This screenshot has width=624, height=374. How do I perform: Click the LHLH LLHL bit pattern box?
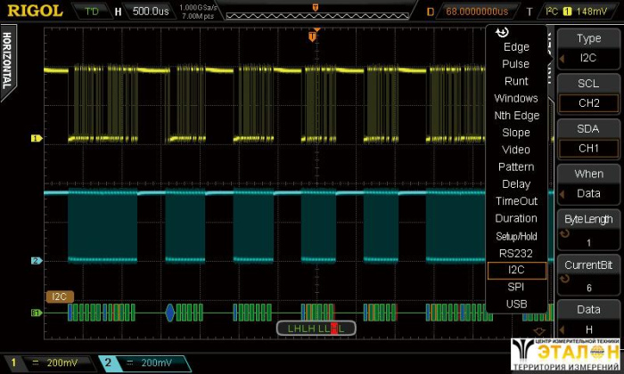(x=316, y=329)
